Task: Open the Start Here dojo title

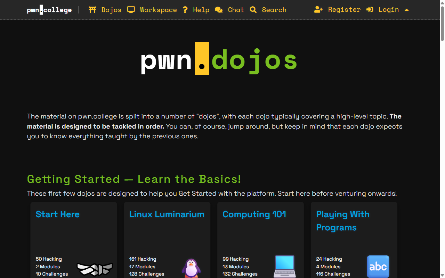Action: click(x=58, y=214)
